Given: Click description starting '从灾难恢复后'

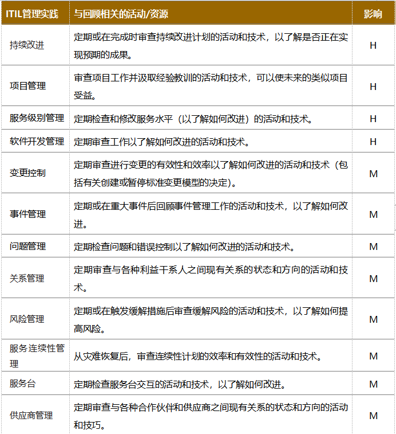Looking at the screenshot, I should pyautogui.click(x=198, y=356).
